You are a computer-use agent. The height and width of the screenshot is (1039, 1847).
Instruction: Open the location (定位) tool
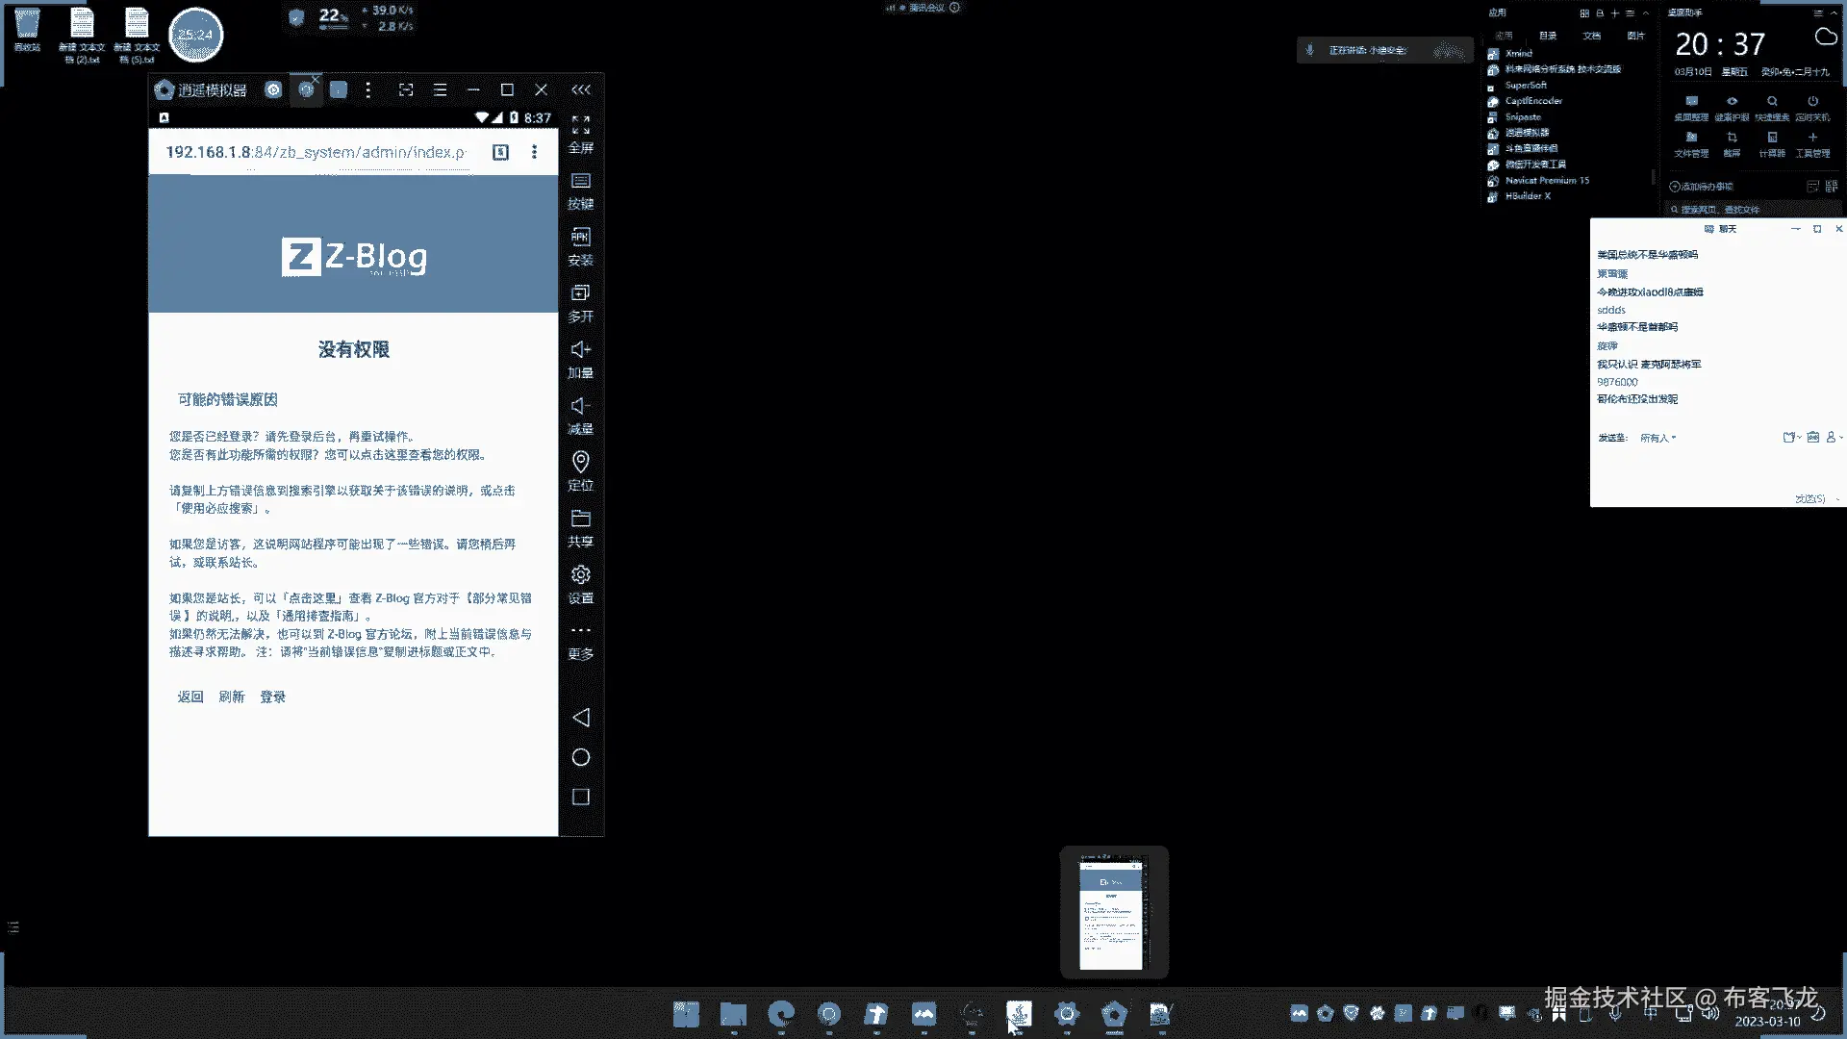point(580,462)
